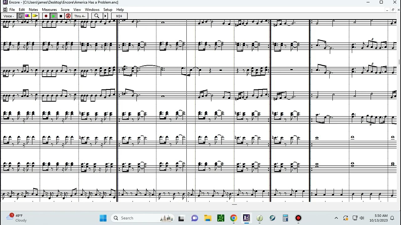
Task: Click the black Stop button
Action: 61,16
